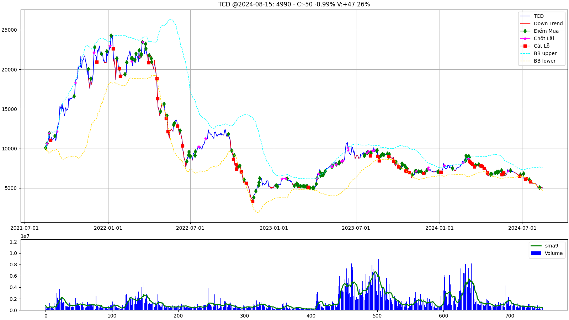Screen dimensions: 569x320
Task: Click the 200 index label on volume x-axis
Action: 178,316
